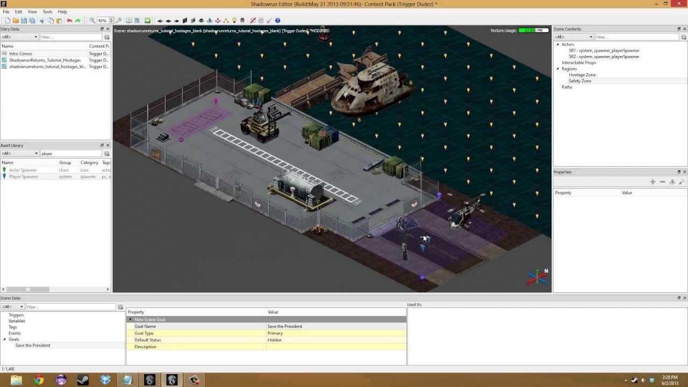Click the Default Status Hidden value
688x387 pixels.
336,340
